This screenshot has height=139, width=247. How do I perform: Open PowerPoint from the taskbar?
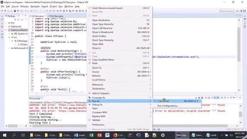pyautogui.click(x=99, y=135)
